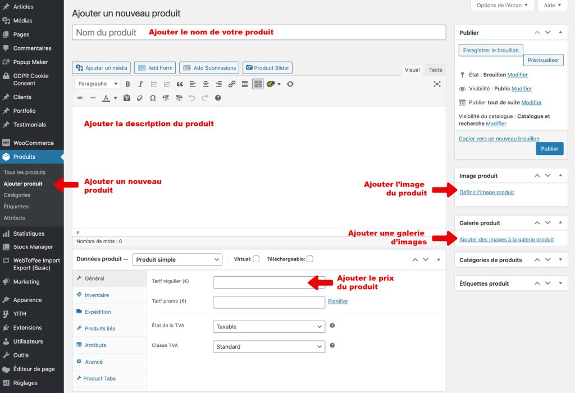Toggle bold formatting in editor toolbar

pyautogui.click(x=127, y=84)
